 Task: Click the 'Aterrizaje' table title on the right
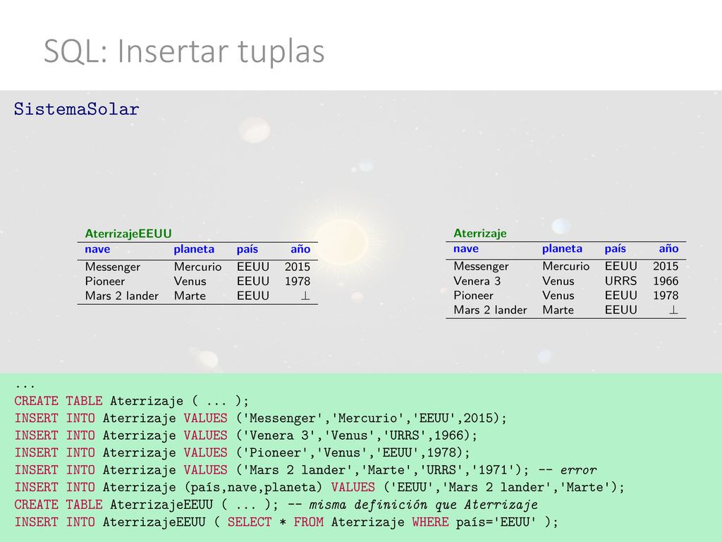(479, 234)
